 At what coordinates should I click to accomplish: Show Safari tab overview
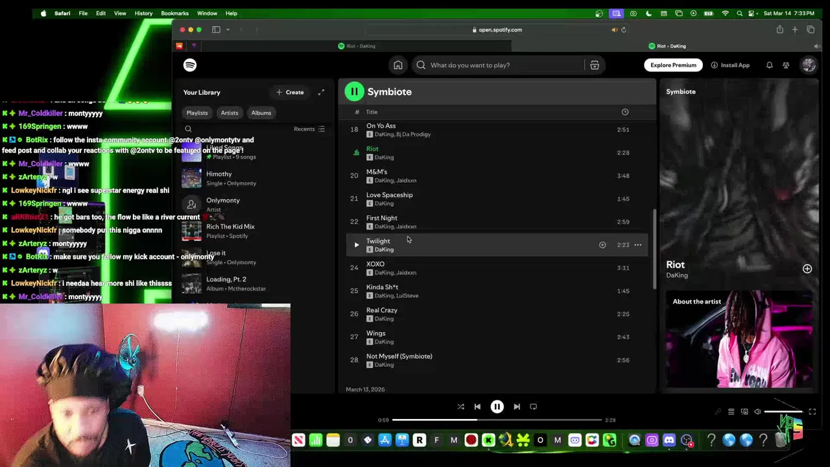[811, 30]
